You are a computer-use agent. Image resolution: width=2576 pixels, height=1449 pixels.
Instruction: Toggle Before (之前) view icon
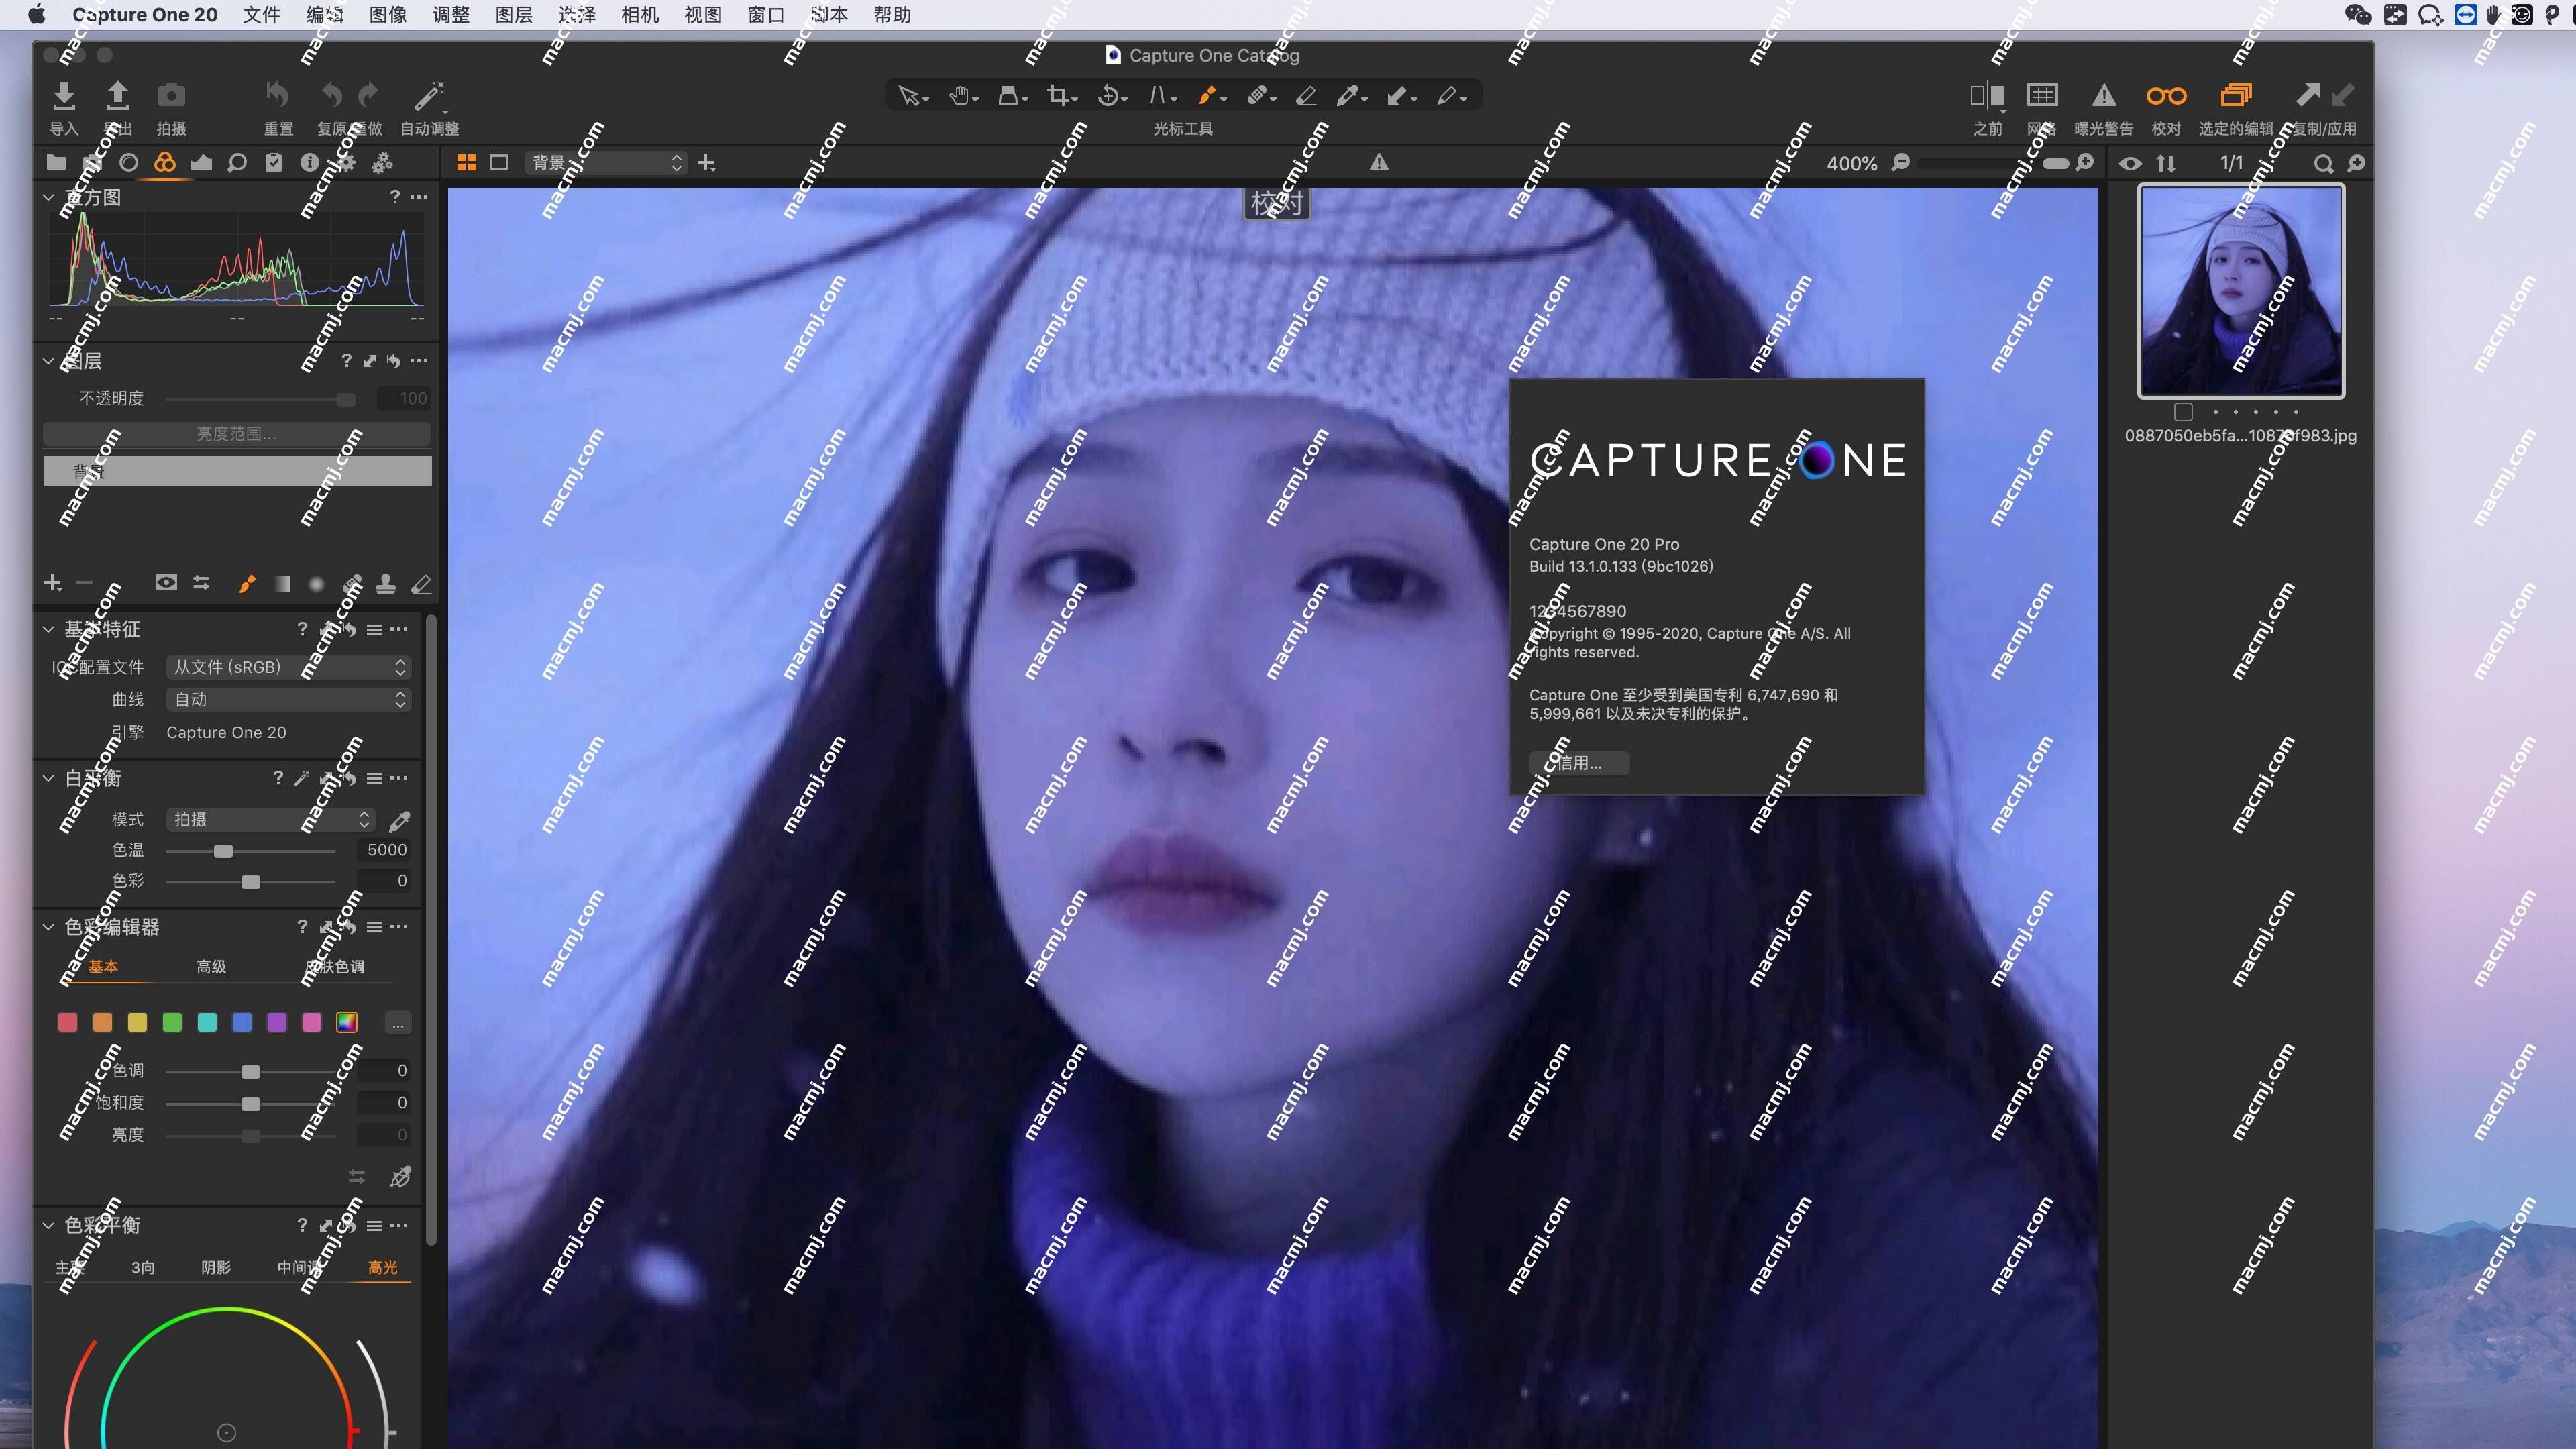click(1987, 96)
